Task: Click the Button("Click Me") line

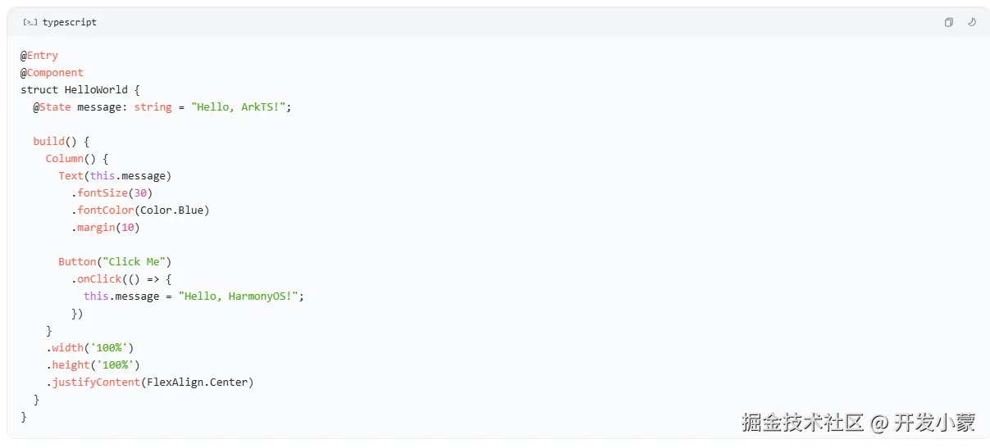Action: (x=114, y=261)
